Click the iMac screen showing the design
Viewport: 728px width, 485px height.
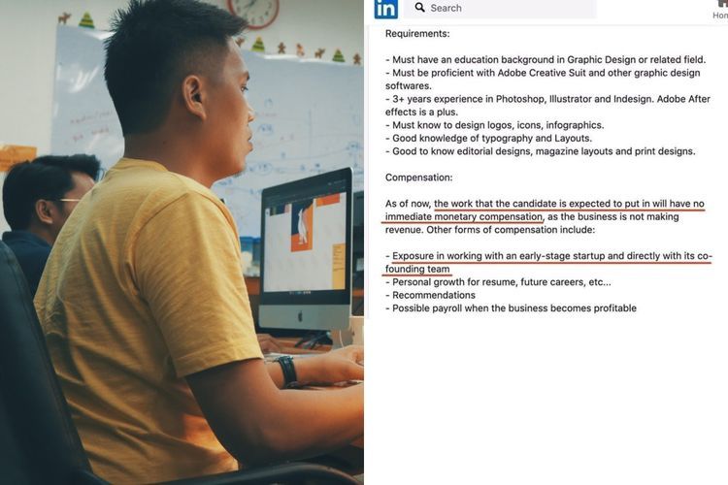306,242
